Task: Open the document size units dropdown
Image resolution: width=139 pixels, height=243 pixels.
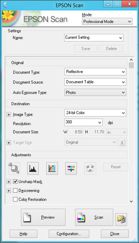Action: [117, 132]
